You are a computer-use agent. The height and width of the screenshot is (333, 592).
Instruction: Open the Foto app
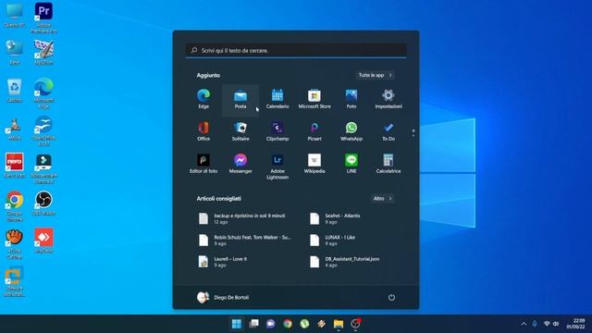[351, 99]
